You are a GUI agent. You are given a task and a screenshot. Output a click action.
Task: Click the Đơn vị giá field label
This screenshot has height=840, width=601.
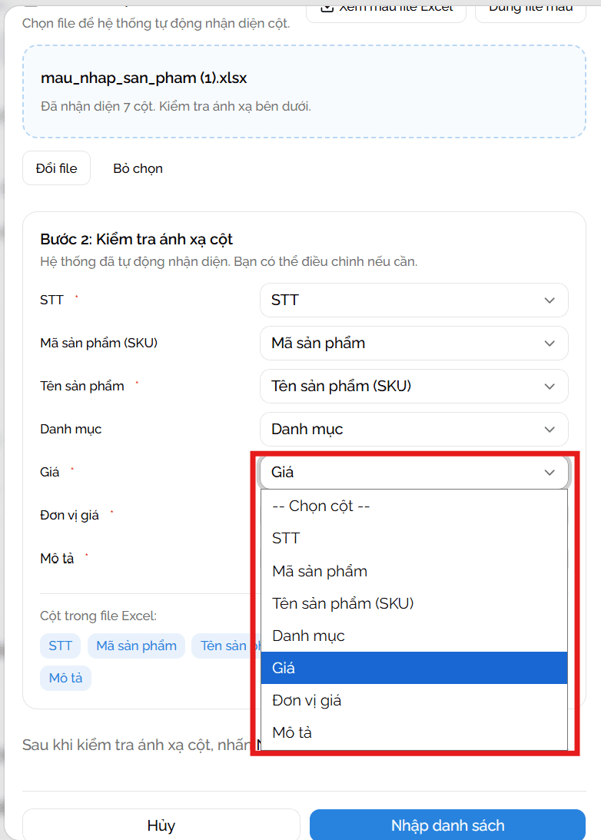click(69, 516)
